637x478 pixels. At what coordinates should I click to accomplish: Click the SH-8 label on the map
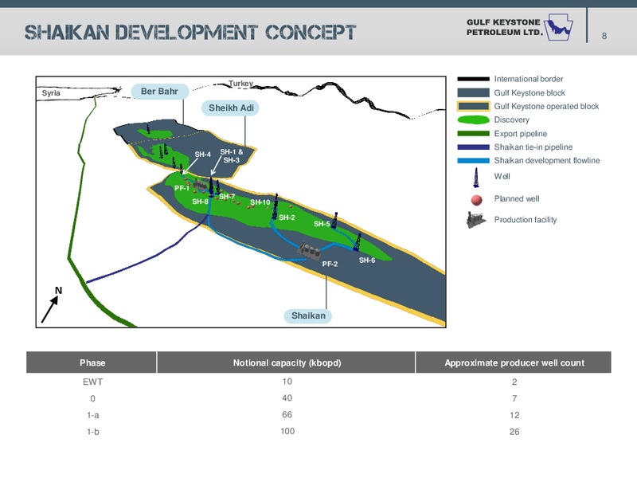[x=200, y=202]
